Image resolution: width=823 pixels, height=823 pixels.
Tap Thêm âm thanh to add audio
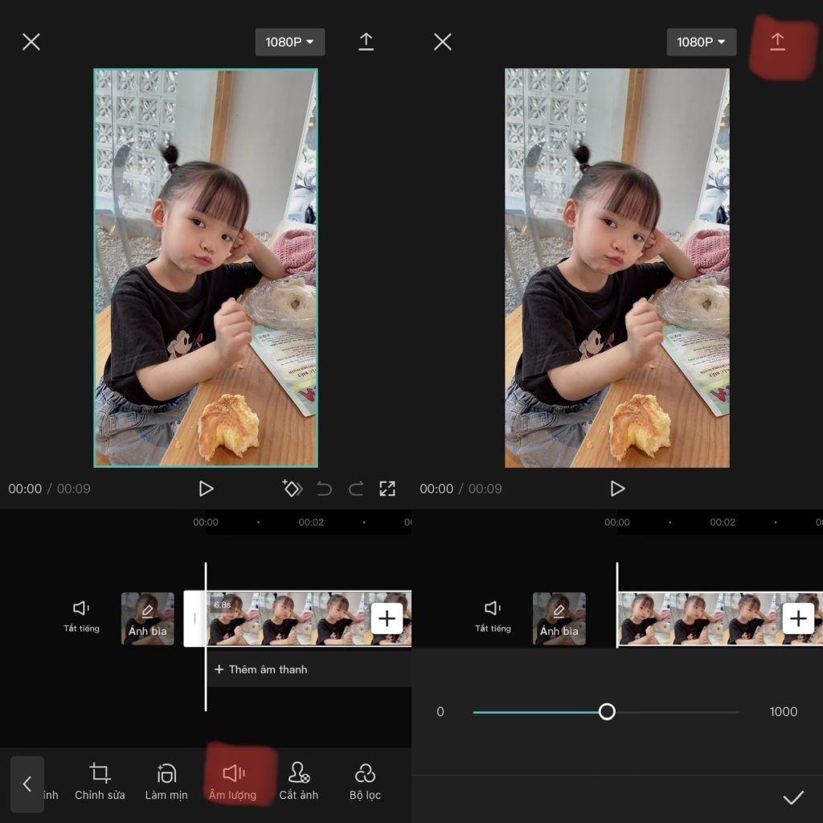[261, 669]
